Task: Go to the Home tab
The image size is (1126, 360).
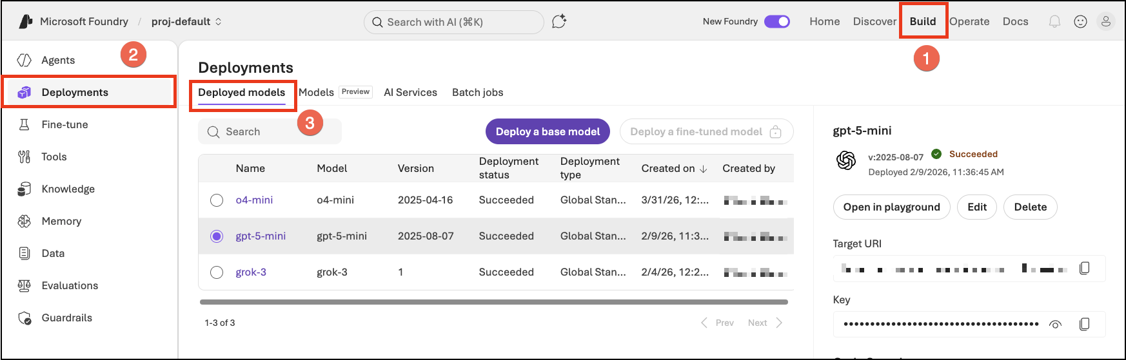Action: [825, 21]
